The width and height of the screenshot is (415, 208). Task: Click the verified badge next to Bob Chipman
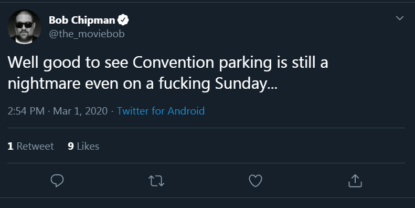pos(123,20)
